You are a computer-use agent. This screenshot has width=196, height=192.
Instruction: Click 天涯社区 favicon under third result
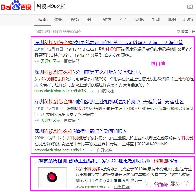tap(37, 120)
